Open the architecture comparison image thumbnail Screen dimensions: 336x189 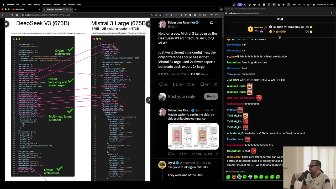(193, 136)
